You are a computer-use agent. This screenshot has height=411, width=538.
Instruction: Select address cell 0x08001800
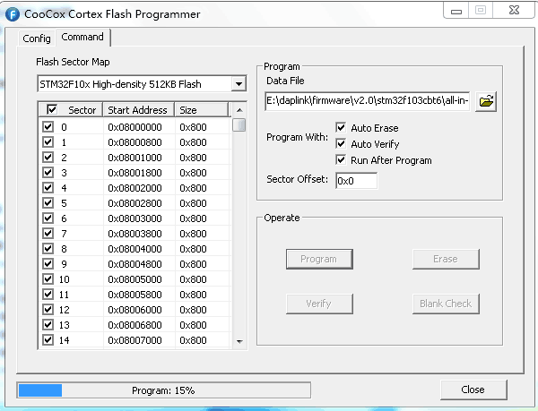[x=134, y=173]
